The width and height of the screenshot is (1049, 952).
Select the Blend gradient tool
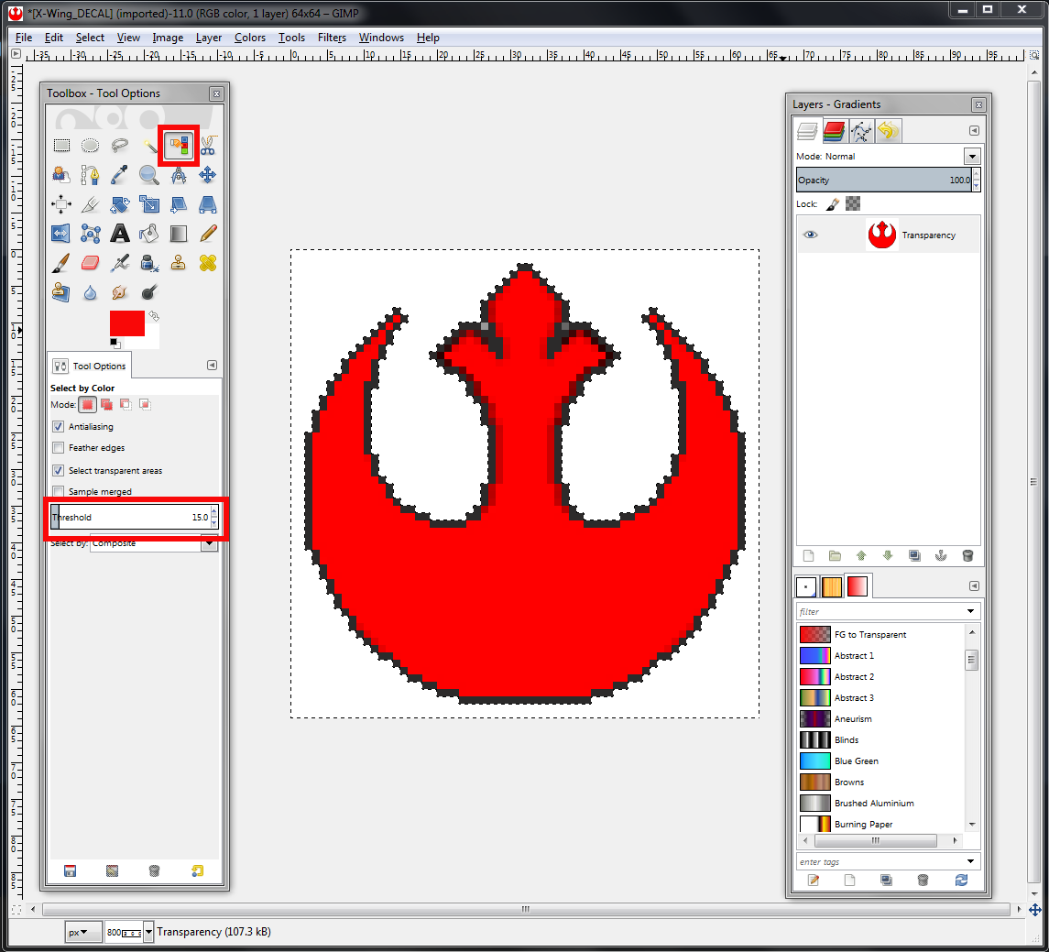[179, 234]
